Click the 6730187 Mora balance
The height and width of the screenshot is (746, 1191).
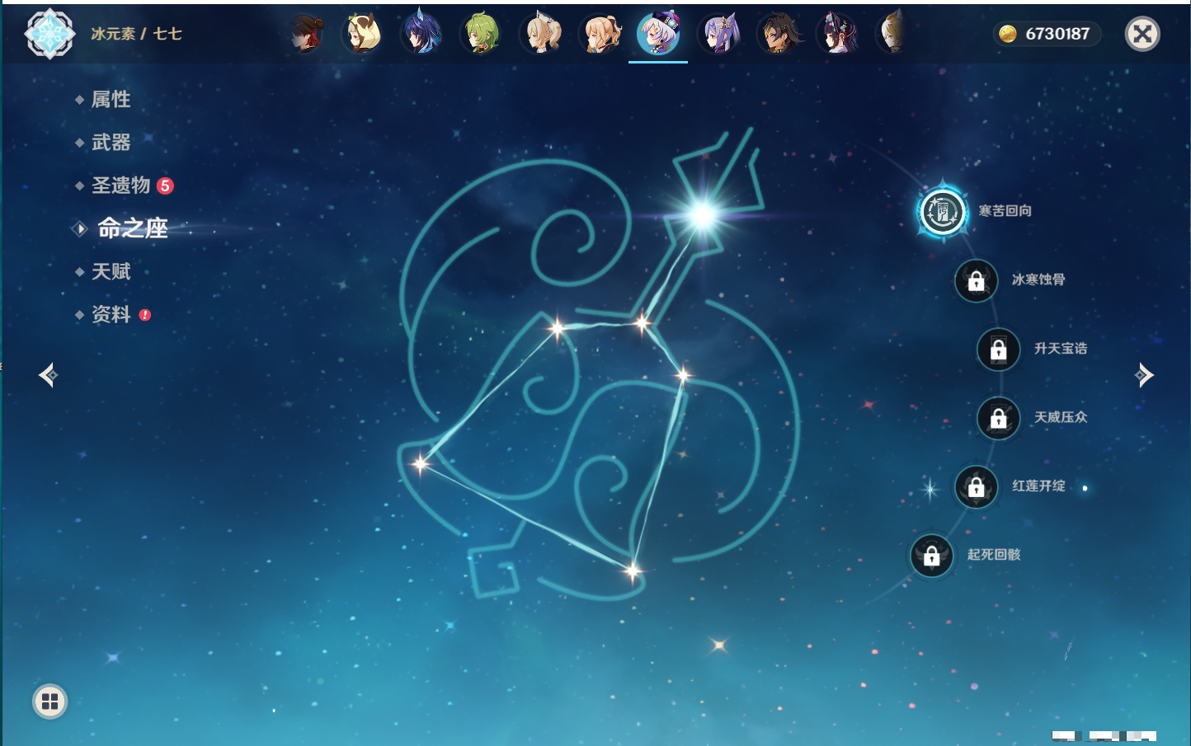[1057, 34]
